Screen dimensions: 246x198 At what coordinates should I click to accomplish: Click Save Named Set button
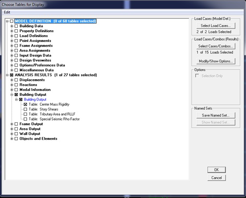[x=216, y=115]
